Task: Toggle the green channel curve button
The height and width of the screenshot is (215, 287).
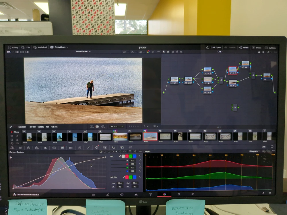Action: pyautogui.click(x=131, y=156)
